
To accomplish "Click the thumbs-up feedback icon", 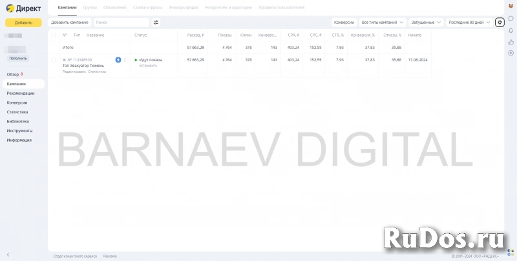I will [x=511, y=42].
